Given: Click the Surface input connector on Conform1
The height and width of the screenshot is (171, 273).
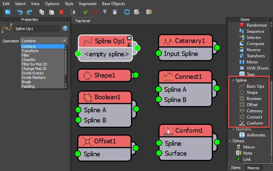Looking at the screenshot, I should pos(159,153).
